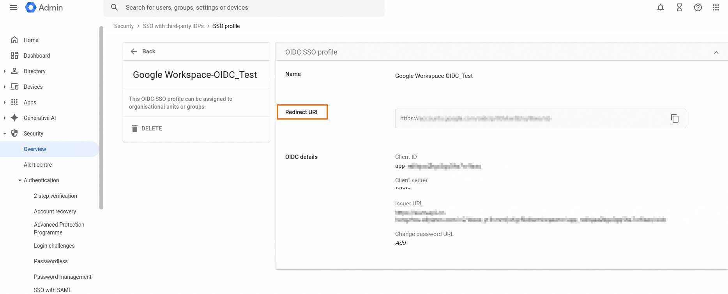The height and width of the screenshot is (294, 728).
Task: Open the tasks hourglass icon
Action: 679,7
